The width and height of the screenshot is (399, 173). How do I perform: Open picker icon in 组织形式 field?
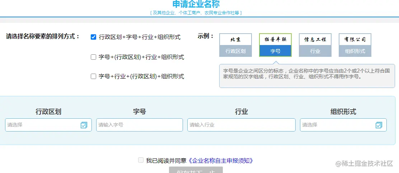(379, 125)
